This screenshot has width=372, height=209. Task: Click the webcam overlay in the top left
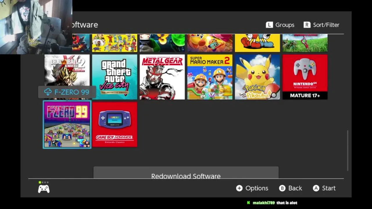tap(36, 27)
